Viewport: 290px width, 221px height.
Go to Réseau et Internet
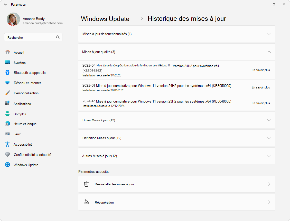pos(27,83)
